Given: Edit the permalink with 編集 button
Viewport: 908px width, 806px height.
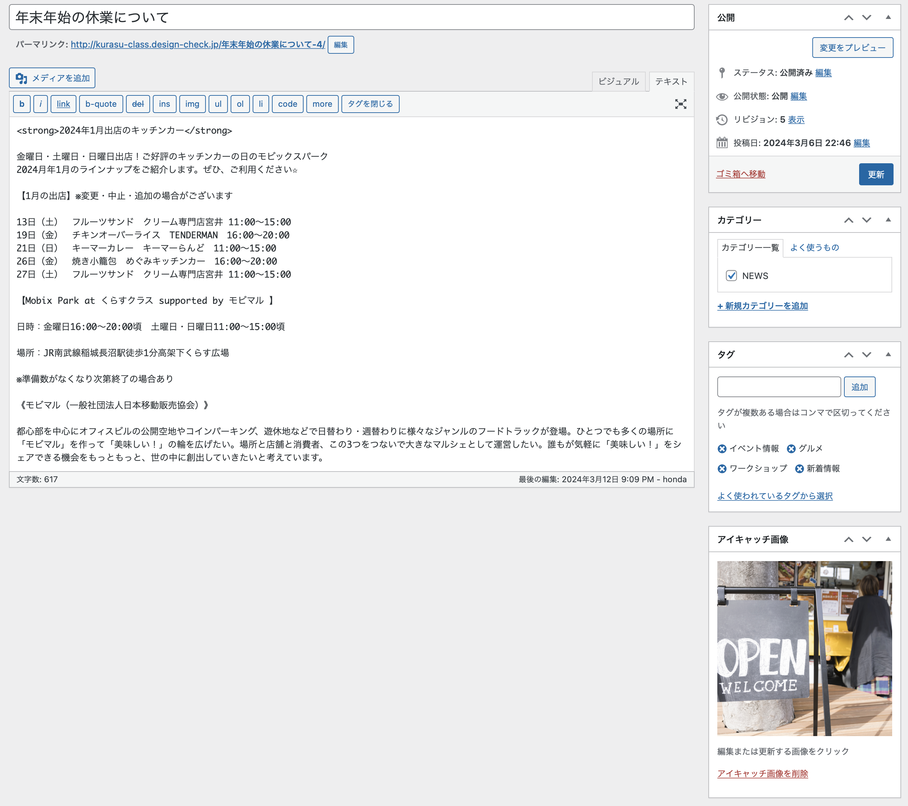Looking at the screenshot, I should pyautogui.click(x=341, y=45).
